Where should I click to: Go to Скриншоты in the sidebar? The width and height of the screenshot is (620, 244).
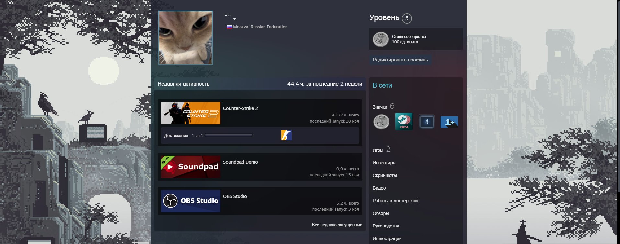point(385,175)
